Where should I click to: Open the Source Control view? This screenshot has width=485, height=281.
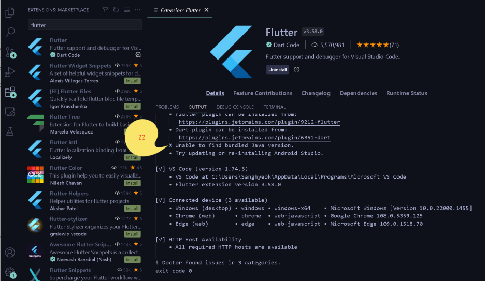click(10, 52)
